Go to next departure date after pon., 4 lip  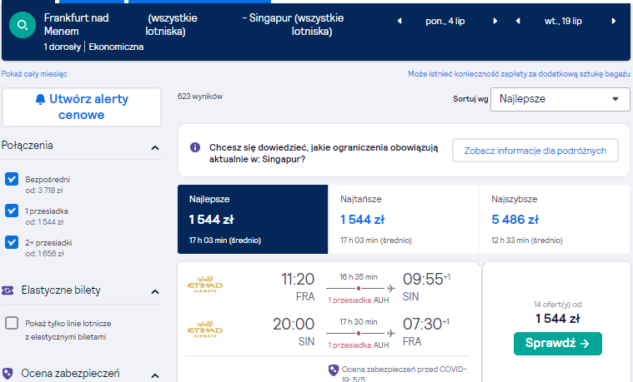click(x=495, y=21)
